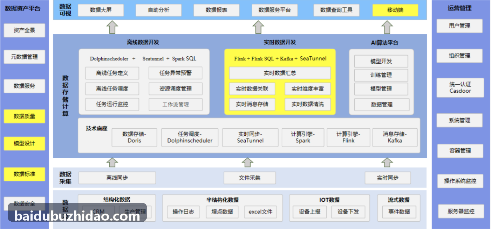Select the 实时数据关联 box

pyautogui.click(x=252, y=89)
